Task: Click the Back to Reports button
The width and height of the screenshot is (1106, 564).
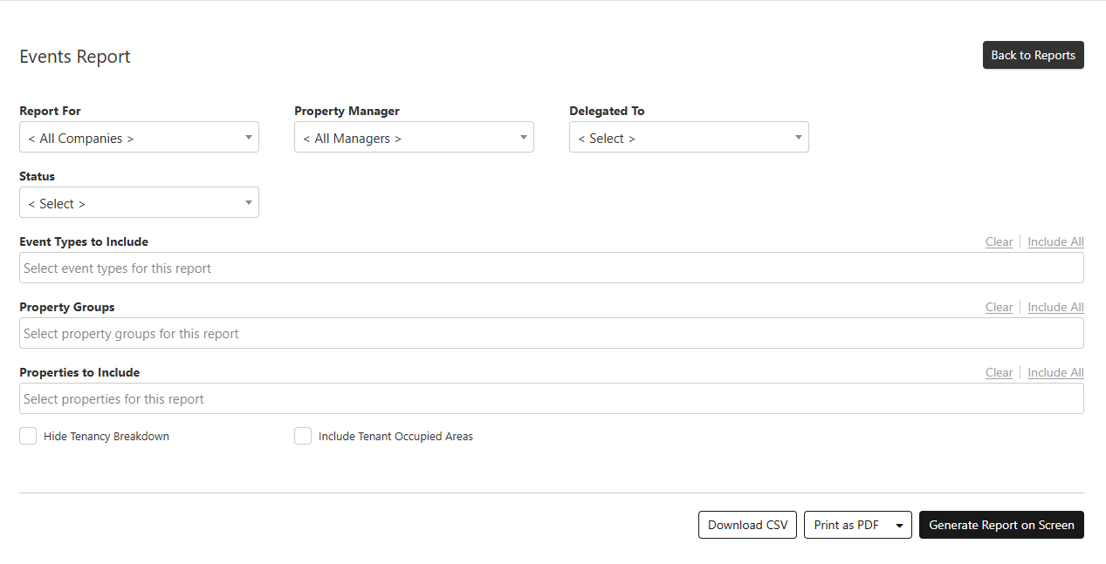Action: [1033, 55]
